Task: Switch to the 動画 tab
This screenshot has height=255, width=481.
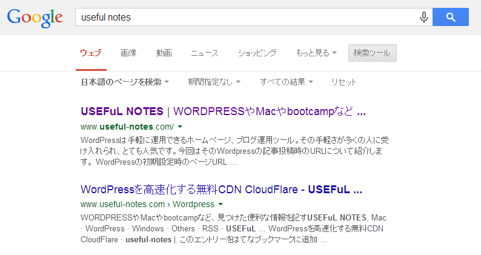Action: click(164, 53)
